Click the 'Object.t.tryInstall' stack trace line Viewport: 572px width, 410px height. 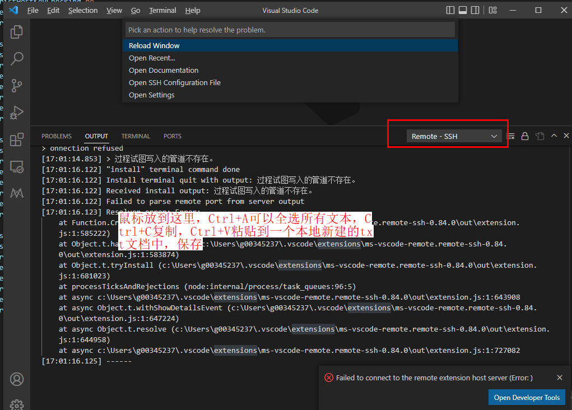coord(297,271)
